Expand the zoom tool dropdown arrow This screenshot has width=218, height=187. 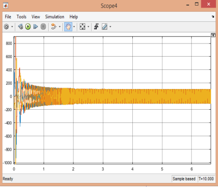pos(74,27)
